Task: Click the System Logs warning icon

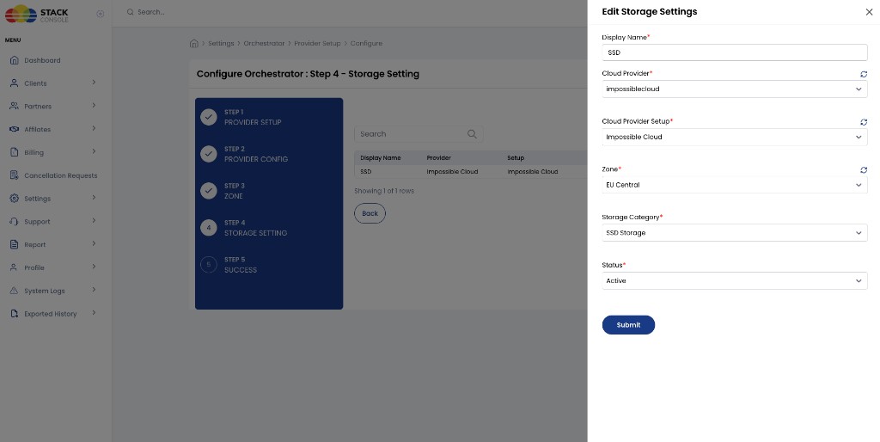Action: [15, 291]
